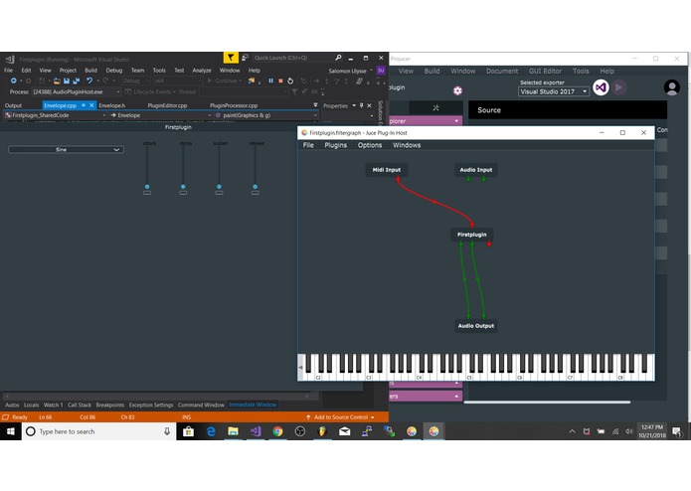Click the volume icon in system tray
This screenshot has width=691, height=491.
629,431
